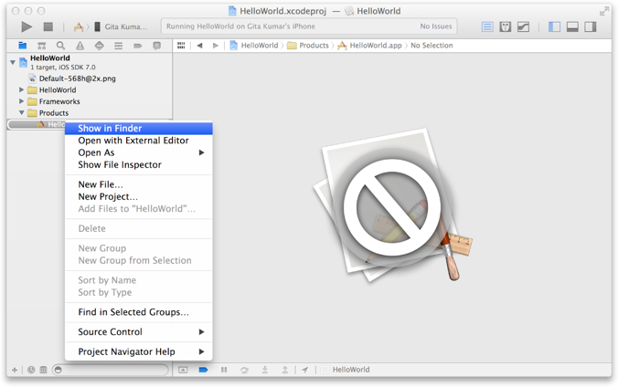This screenshot has height=387, width=618.
Task: Click the Run (play) button
Action: point(27,26)
